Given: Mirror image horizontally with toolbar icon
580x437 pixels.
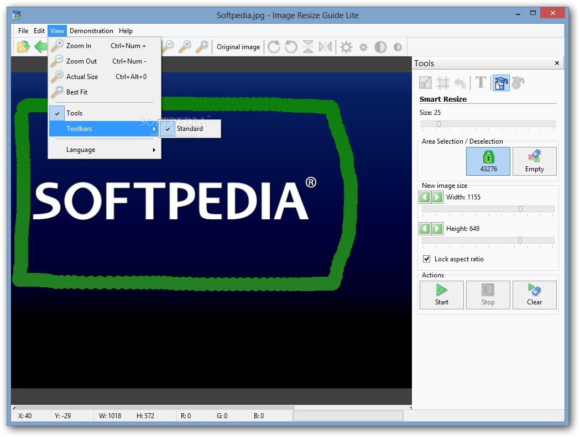Looking at the screenshot, I should [x=325, y=47].
